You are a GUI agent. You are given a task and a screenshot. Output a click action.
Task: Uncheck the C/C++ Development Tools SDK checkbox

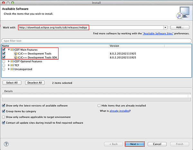[4, 57]
